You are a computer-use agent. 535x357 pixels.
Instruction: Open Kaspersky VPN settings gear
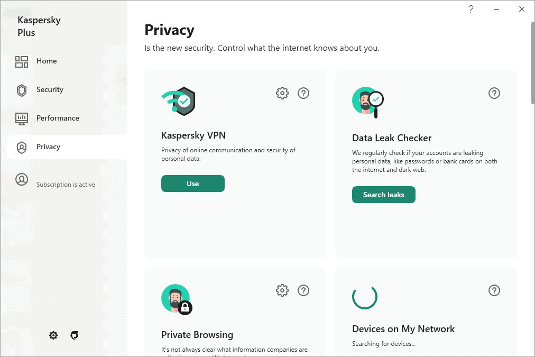click(282, 93)
